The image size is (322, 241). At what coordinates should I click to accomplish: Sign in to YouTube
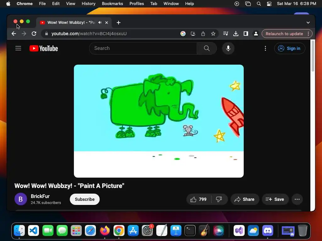tap(290, 48)
